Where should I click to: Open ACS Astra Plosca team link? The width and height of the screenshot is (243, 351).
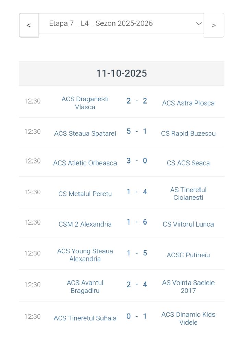coord(188,103)
